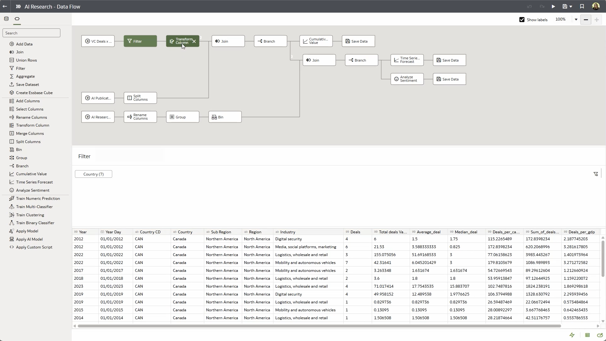Click the lightning icon in the status bar

[572, 335]
